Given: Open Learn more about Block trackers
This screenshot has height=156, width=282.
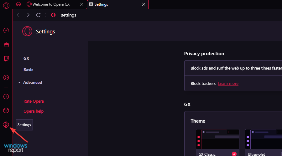Looking at the screenshot, I should (228, 84).
